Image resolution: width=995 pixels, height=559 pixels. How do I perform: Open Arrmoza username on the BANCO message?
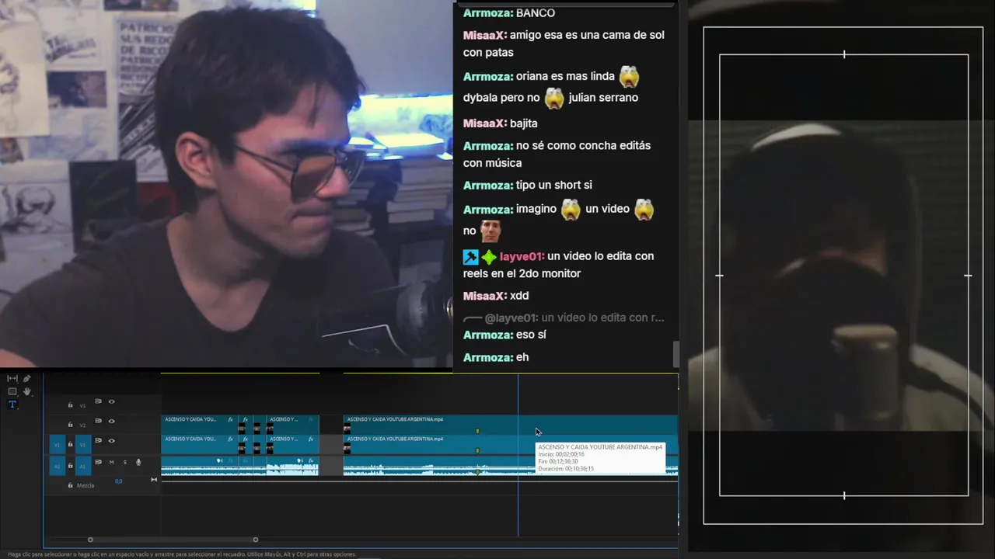pos(488,13)
